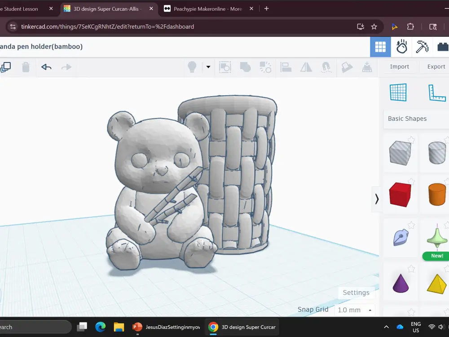Close the Peachypie Makeronline tab
The width and height of the screenshot is (449, 337).
coord(251,9)
